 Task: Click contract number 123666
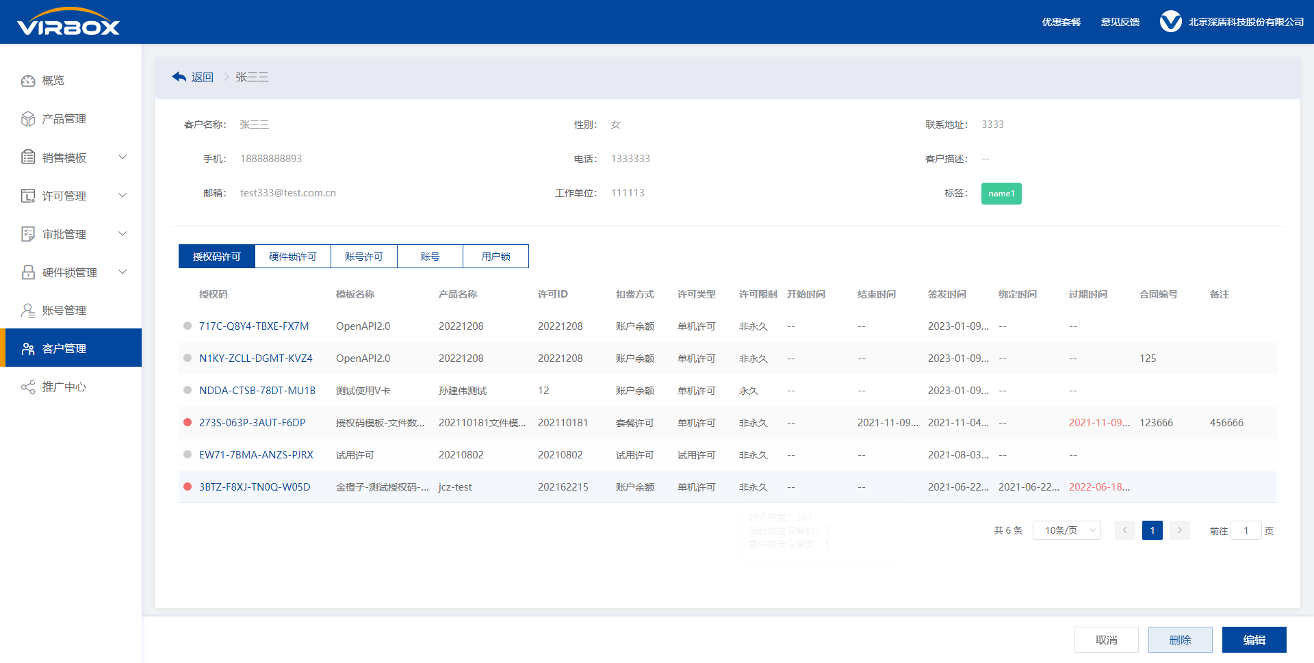[x=1156, y=423]
